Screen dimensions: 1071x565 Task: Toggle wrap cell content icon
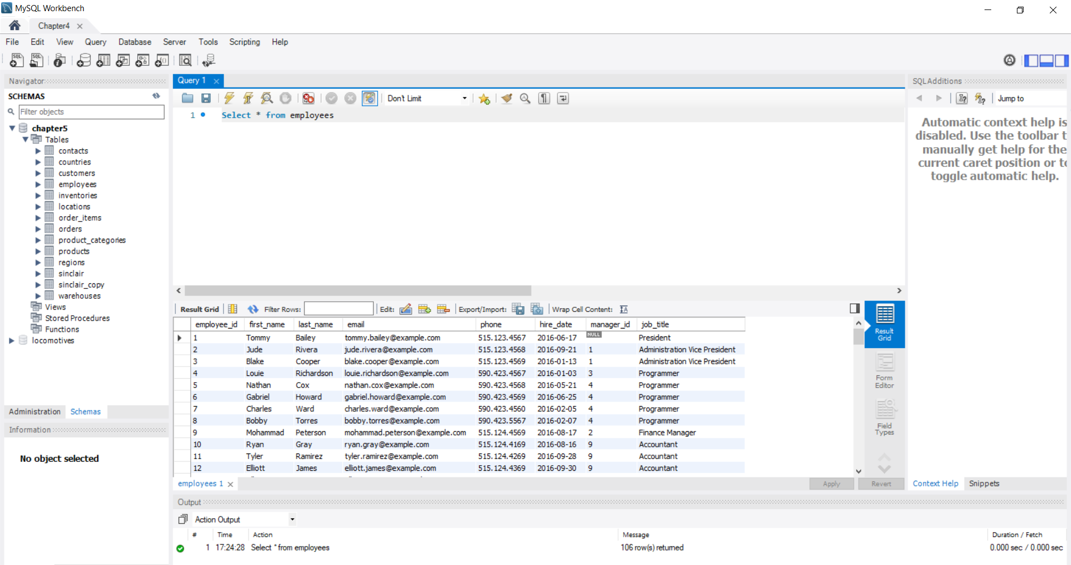click(x=624, y=309)
